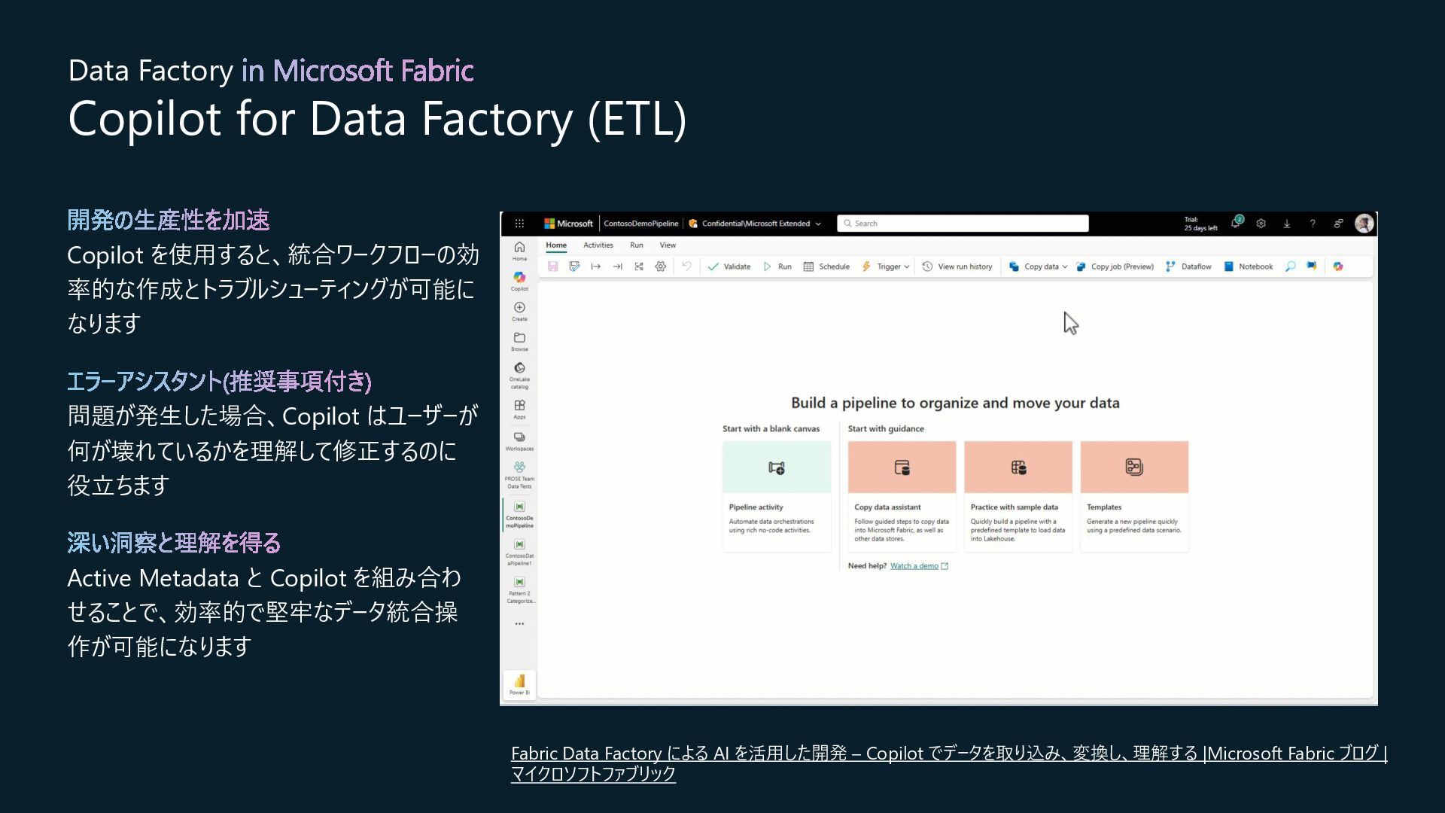The height and width of the screenshot is (813, 1445).
Task: Expand the Copy data dropdown
Action: coord(1065,266)
